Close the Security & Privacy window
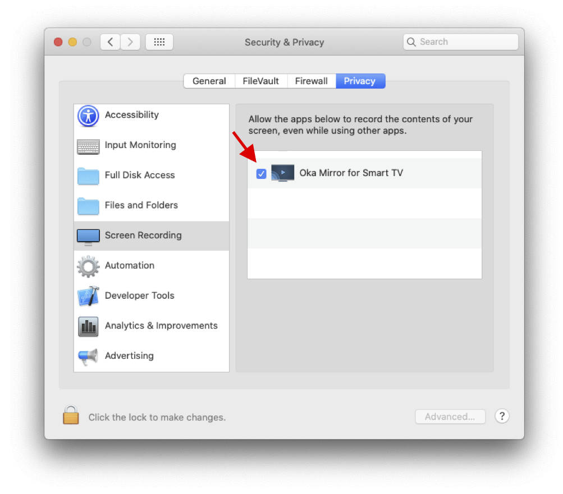Viewport: 563px width, 494px height. (58, 42)
